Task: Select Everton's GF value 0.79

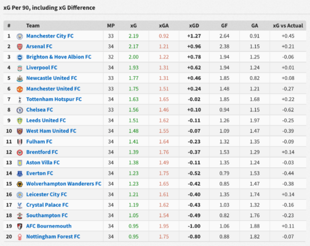Action: click(x=225, y=173)
